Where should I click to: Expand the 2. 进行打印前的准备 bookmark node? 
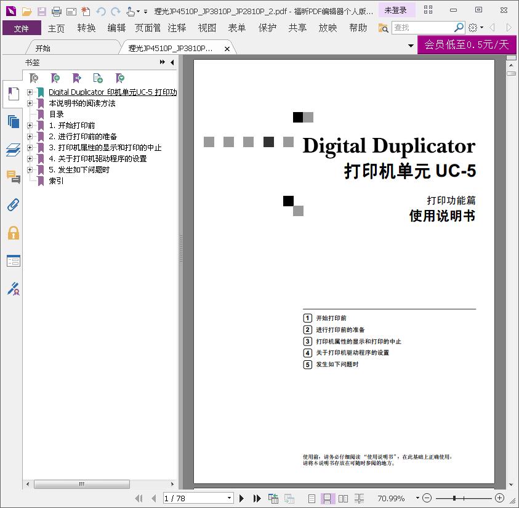coord(30,136)
